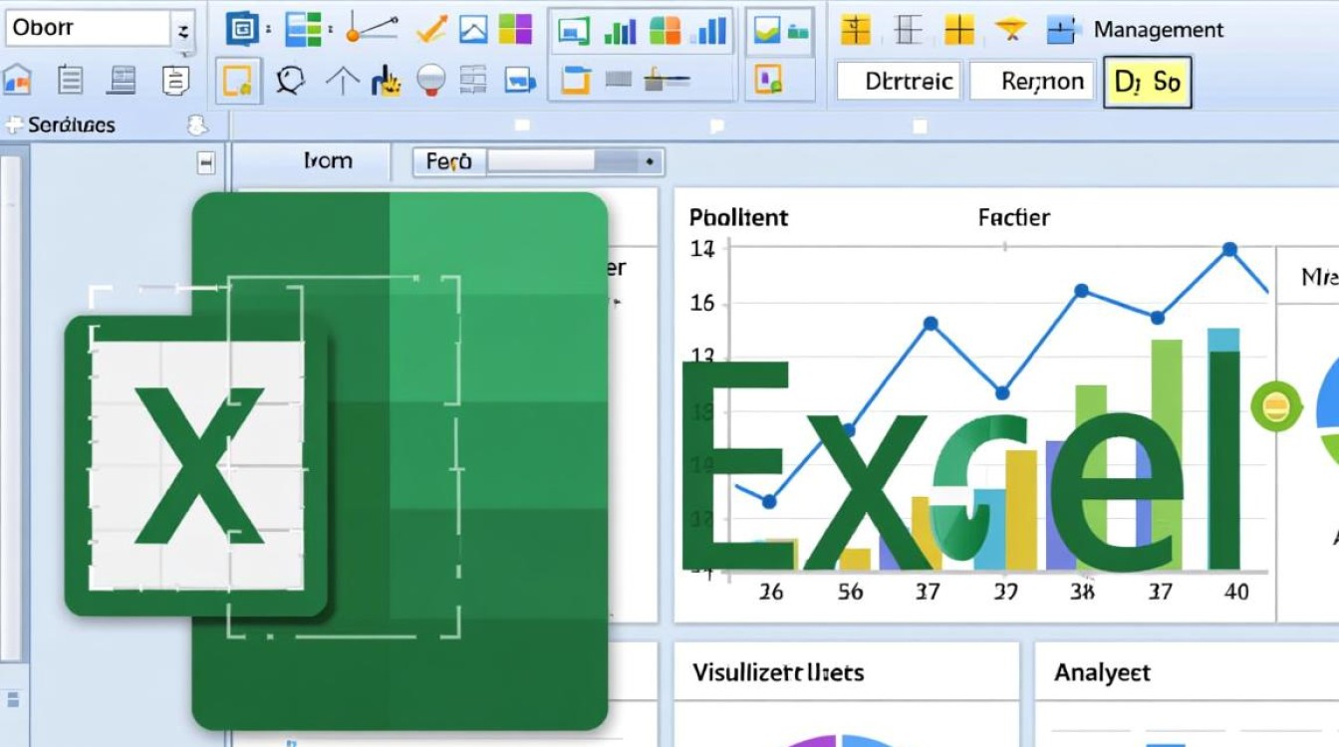
Task: Click the x-axis label 40
Action: (x=1236, y=592)
